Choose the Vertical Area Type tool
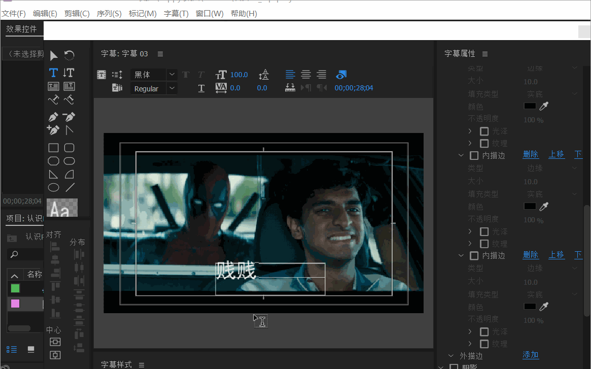 [x=69, y=86]
